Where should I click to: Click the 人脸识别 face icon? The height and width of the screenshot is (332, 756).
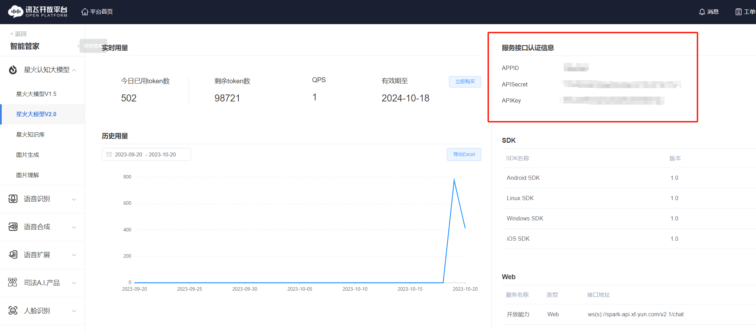pos(13,310)
